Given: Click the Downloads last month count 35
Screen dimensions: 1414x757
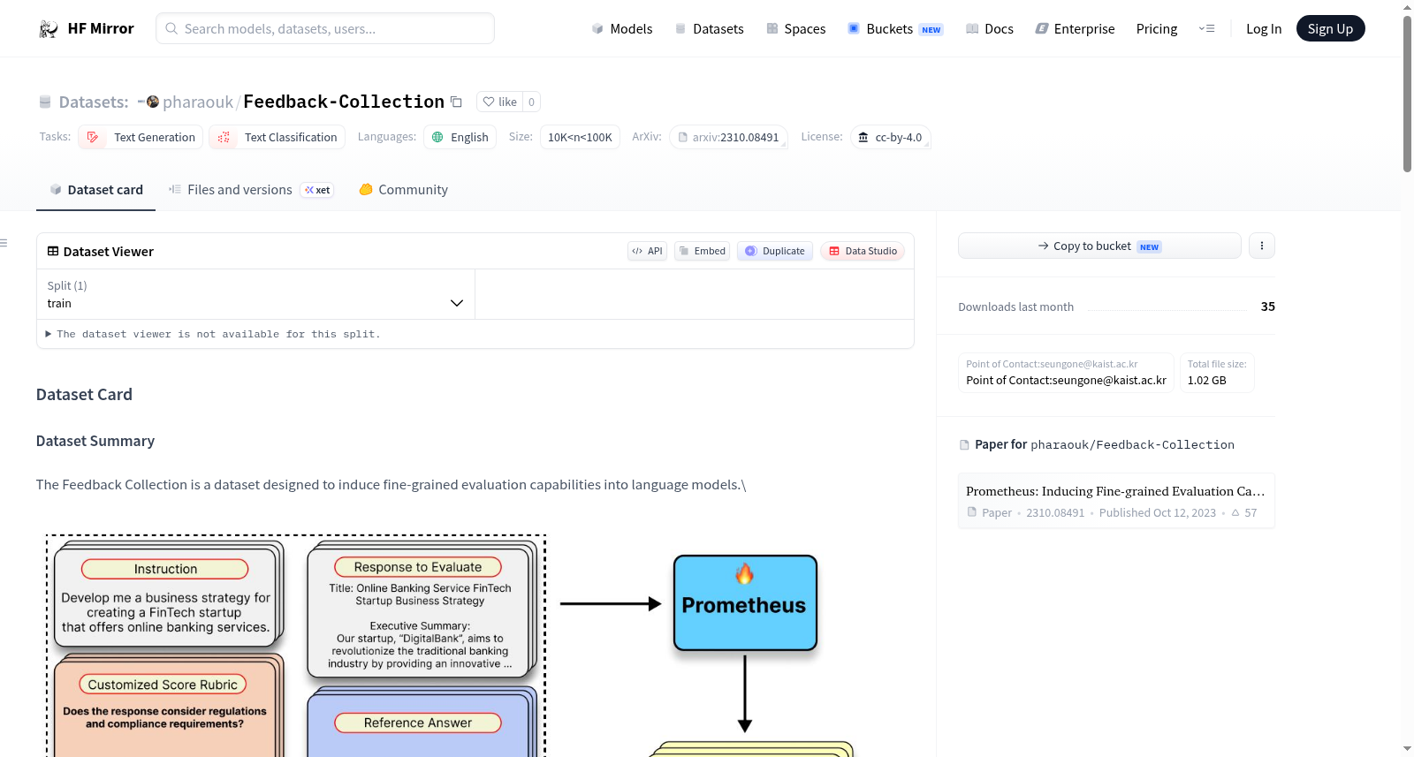Looking at the screenshot, I should [1268, 307].
